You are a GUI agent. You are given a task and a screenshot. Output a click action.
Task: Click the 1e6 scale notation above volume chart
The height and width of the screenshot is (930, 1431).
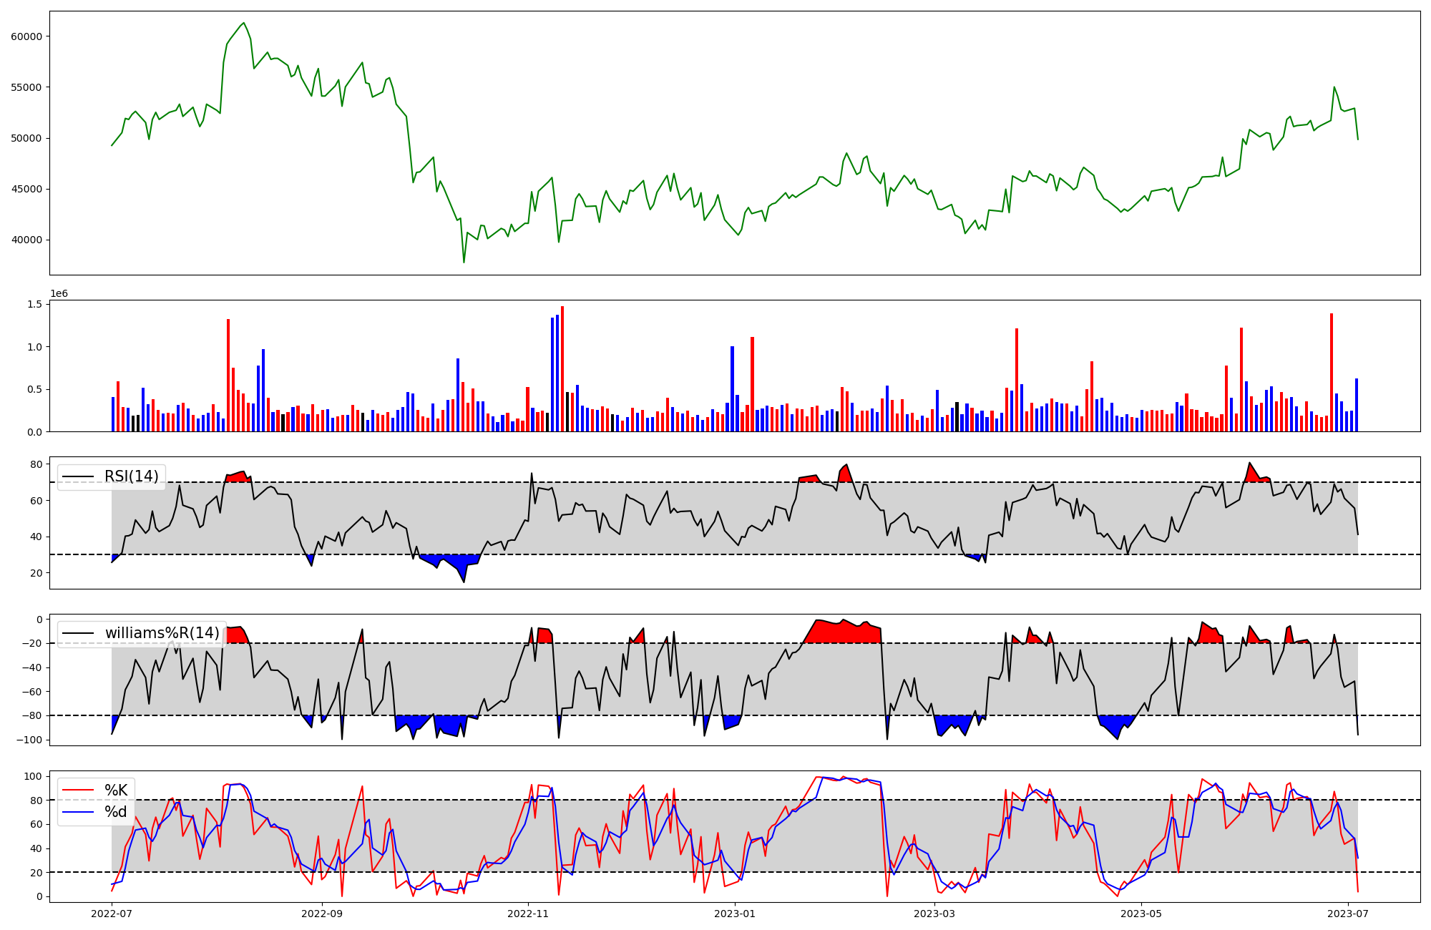pos(59,294)
